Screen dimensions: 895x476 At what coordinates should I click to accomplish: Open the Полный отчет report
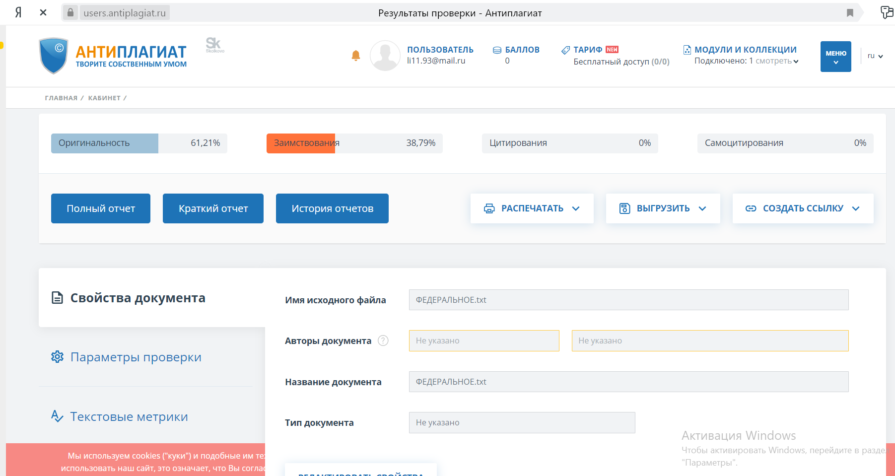click(x=101, y=208)
